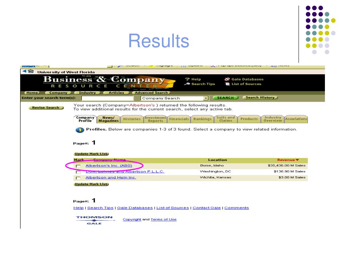Sort by Revenue column arrow
This screenshot has height=257, width=343.
(297, 160)
